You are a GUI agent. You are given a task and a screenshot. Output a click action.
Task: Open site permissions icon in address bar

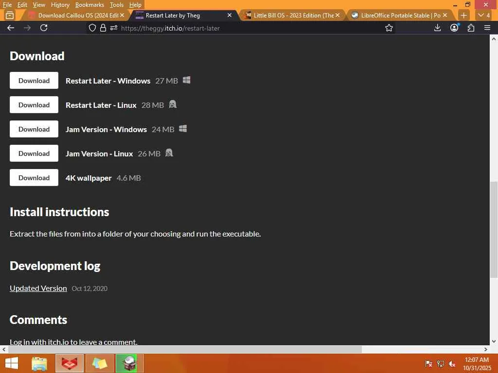tap(114, 28)
